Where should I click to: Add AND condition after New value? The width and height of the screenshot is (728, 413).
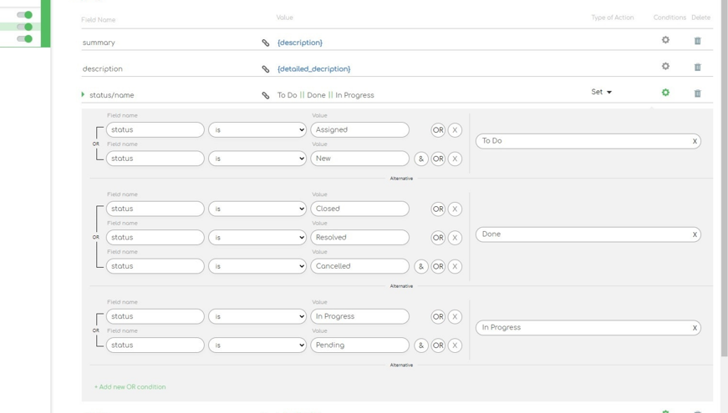click(421, 159)
